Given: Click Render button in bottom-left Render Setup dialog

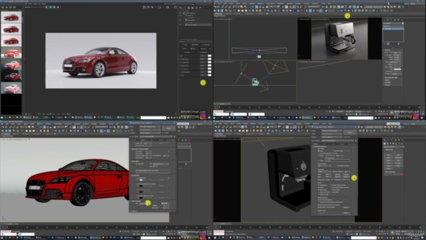Looking at the screenshot, I should pyautogui.click(x=168, y=128).
